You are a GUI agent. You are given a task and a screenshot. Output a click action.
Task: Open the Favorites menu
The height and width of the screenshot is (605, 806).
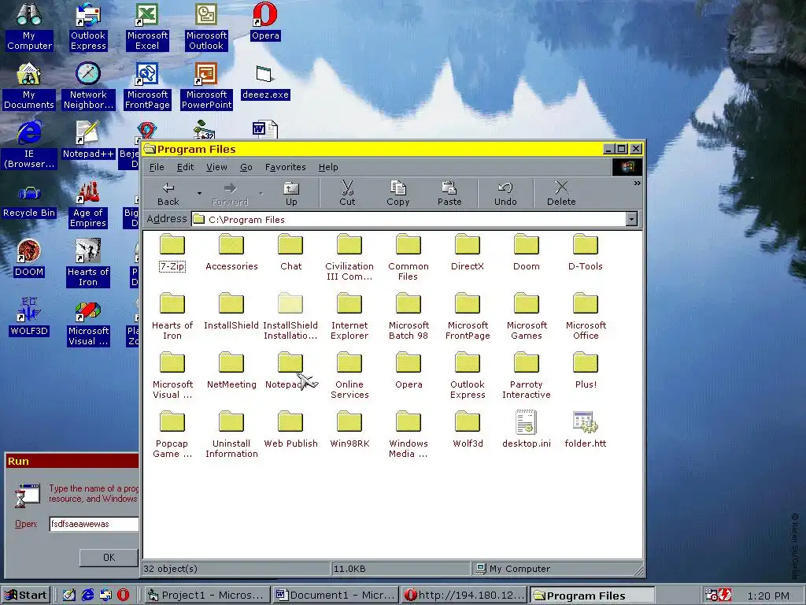point(285,167)
